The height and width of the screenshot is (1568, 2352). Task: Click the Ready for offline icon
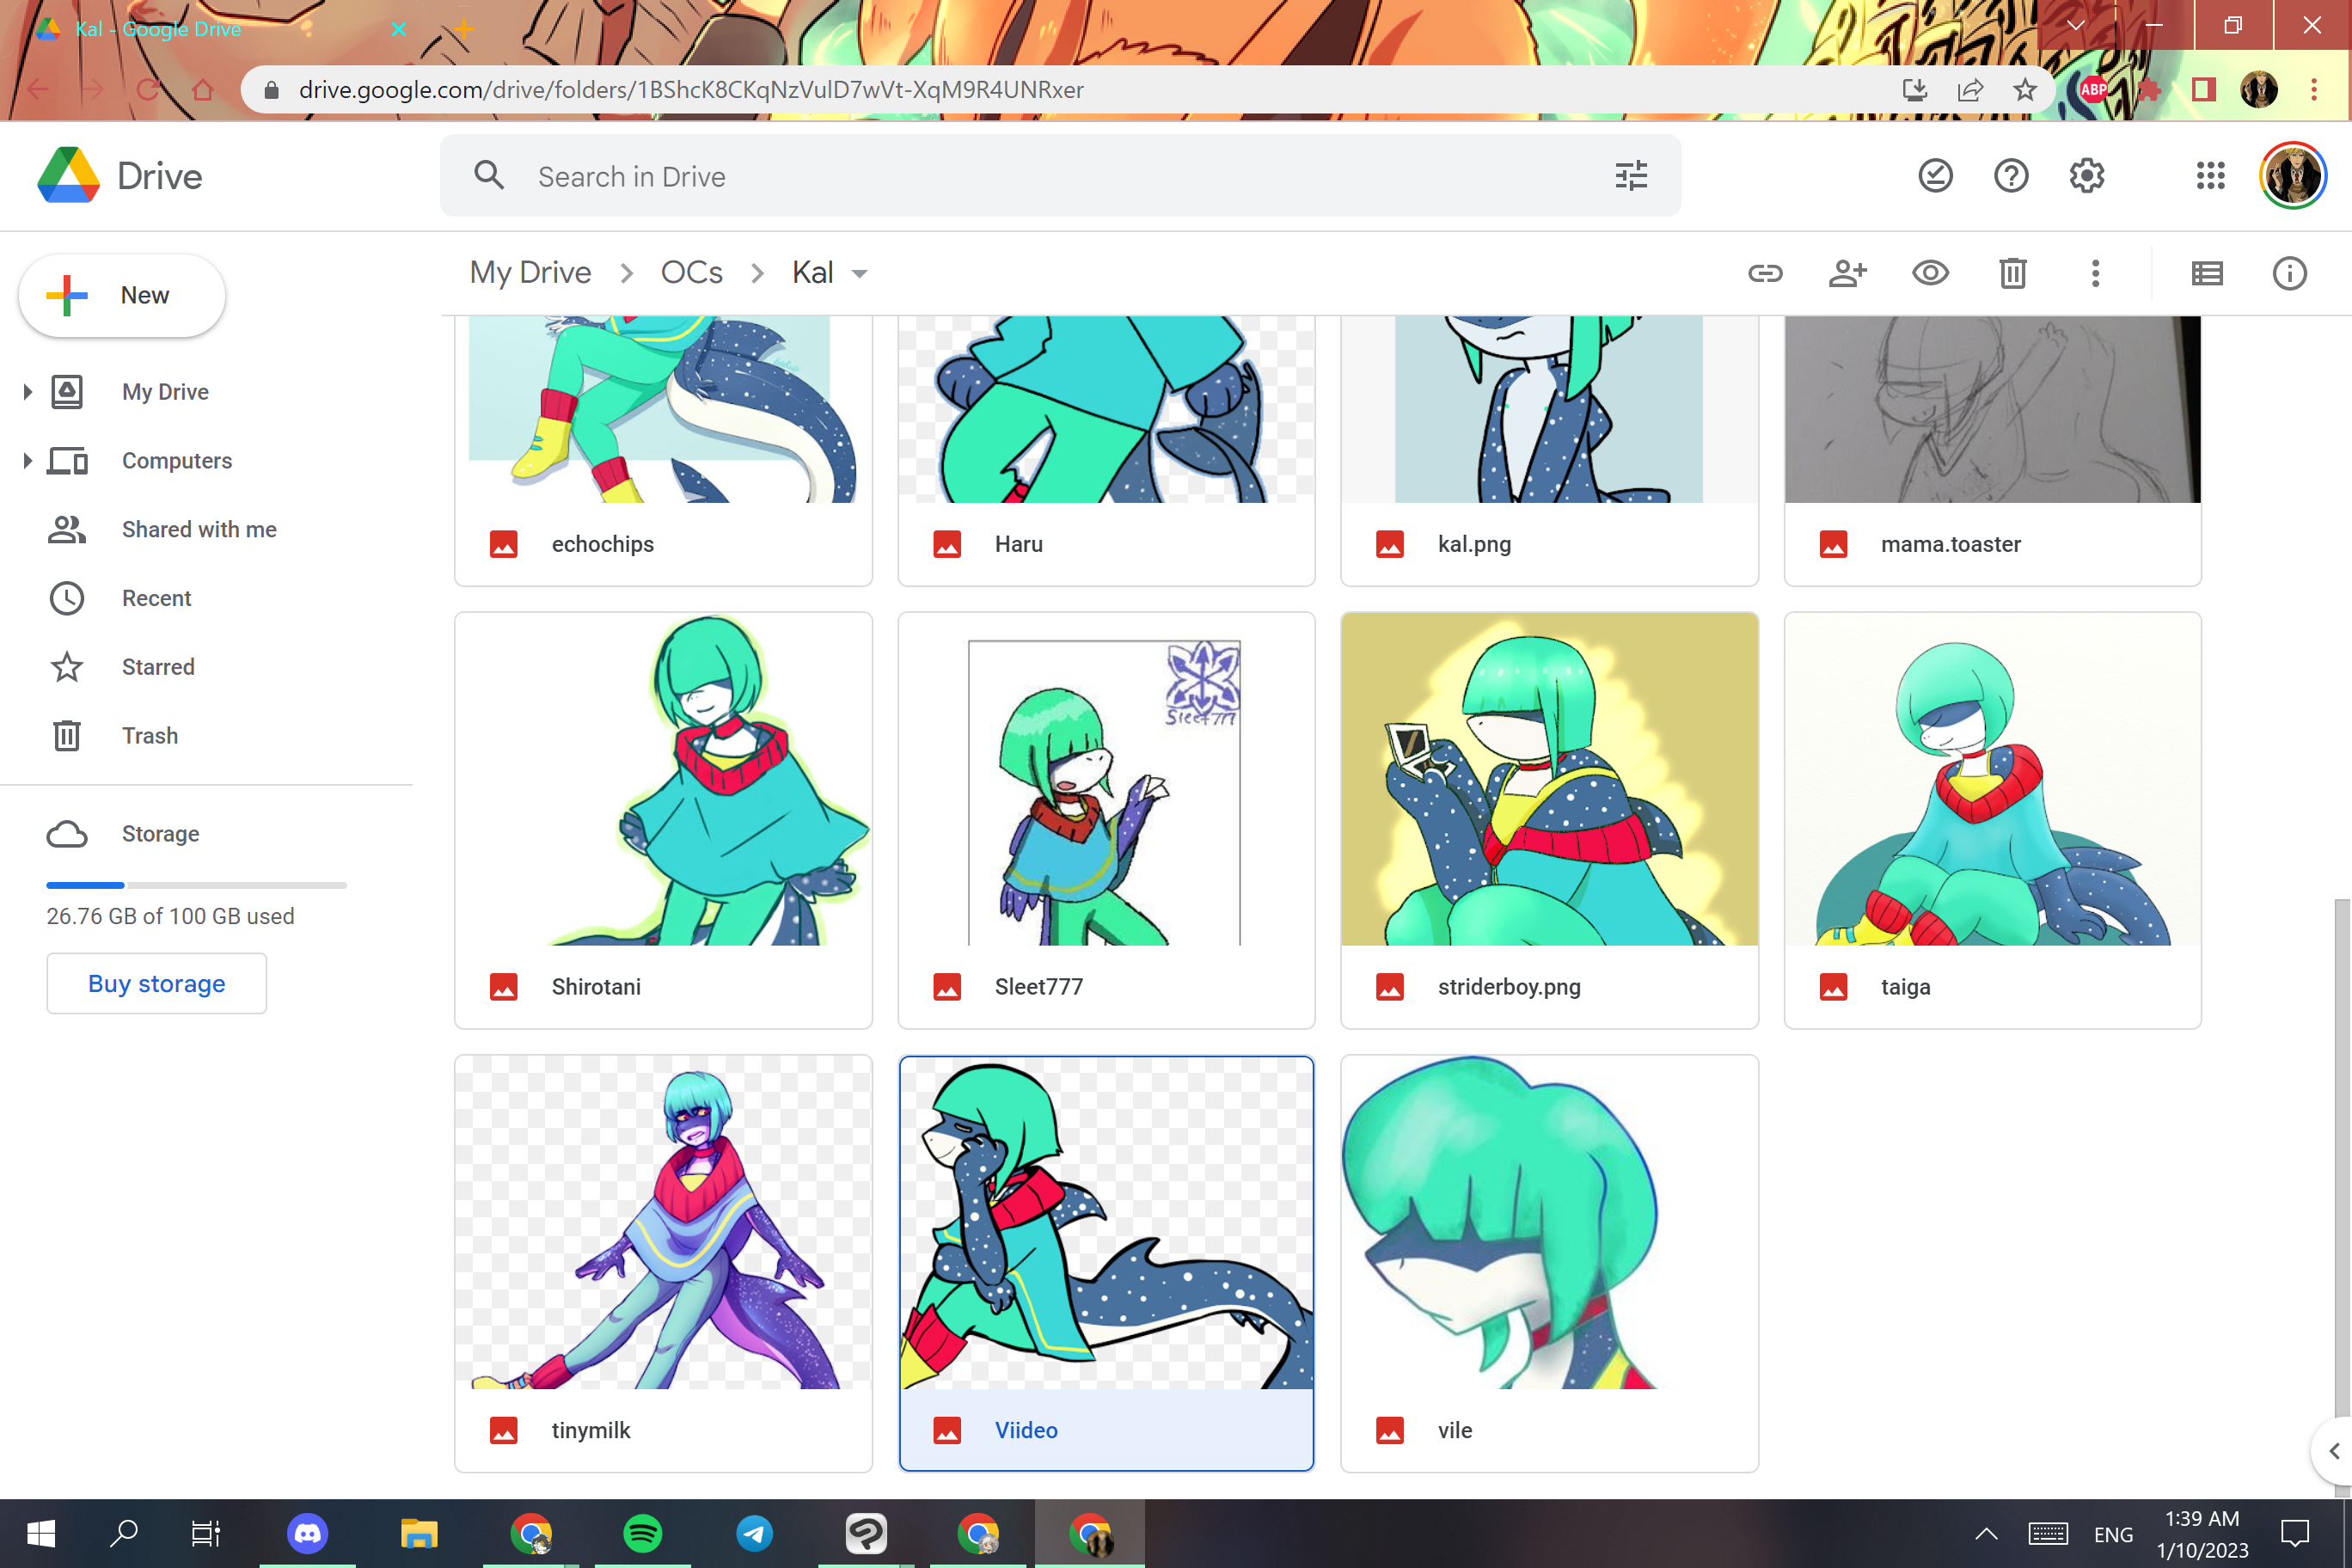[1935, 176]
